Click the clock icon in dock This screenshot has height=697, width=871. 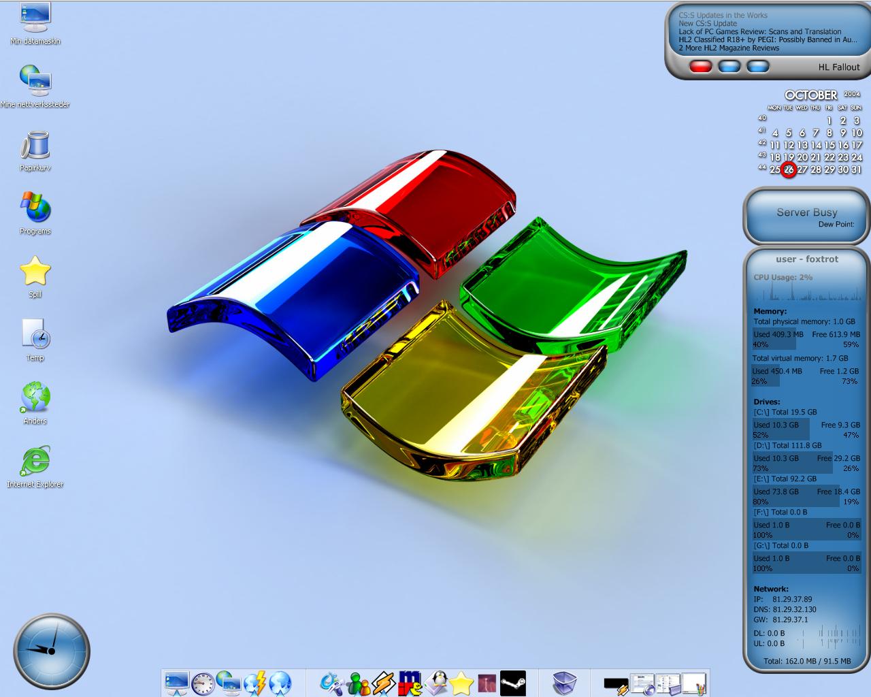tap(203, 683)
